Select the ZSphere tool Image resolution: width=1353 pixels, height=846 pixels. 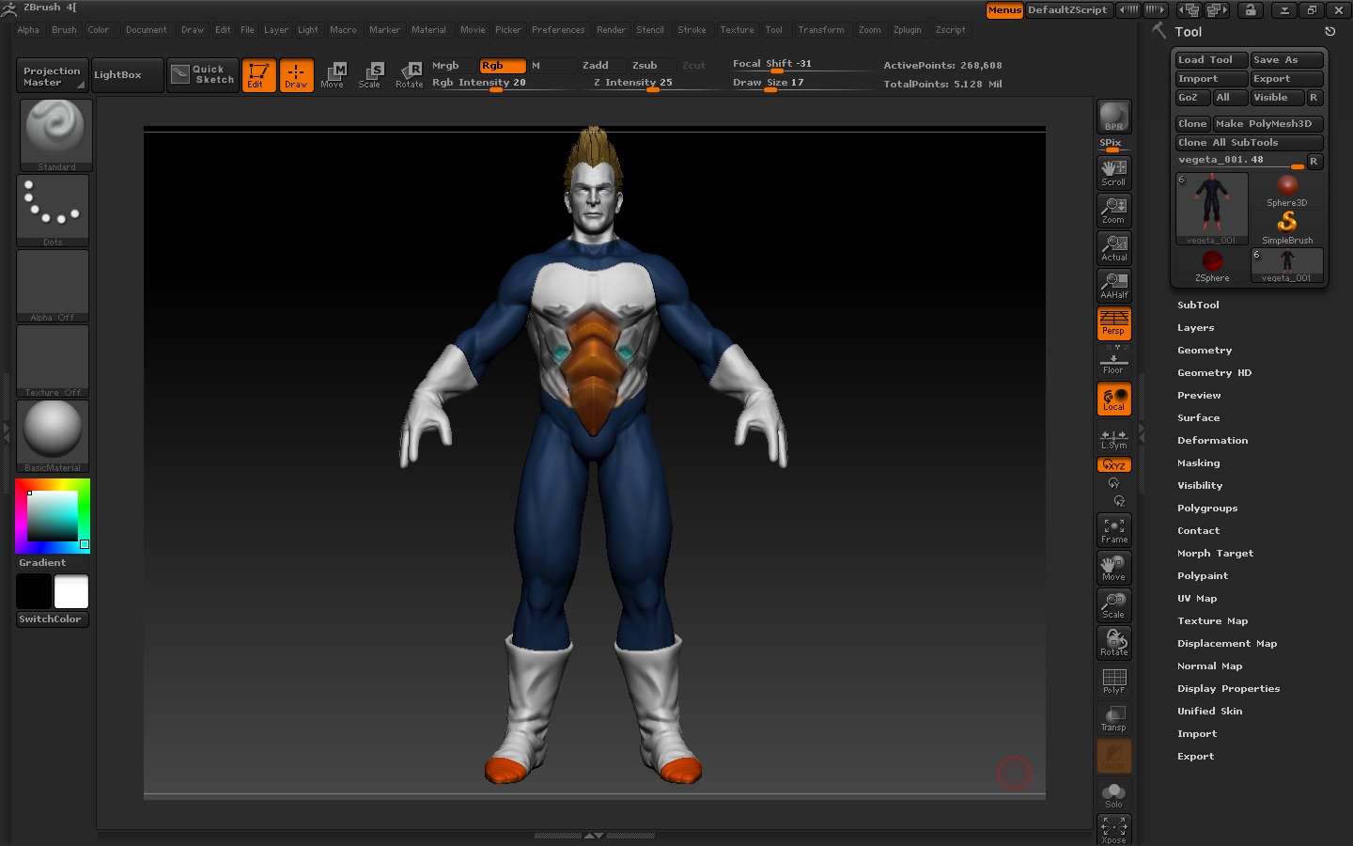tap(1212, 265)
